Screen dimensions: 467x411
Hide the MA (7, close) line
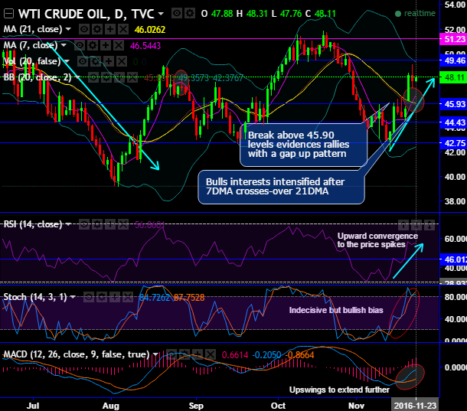click(79, 45)
